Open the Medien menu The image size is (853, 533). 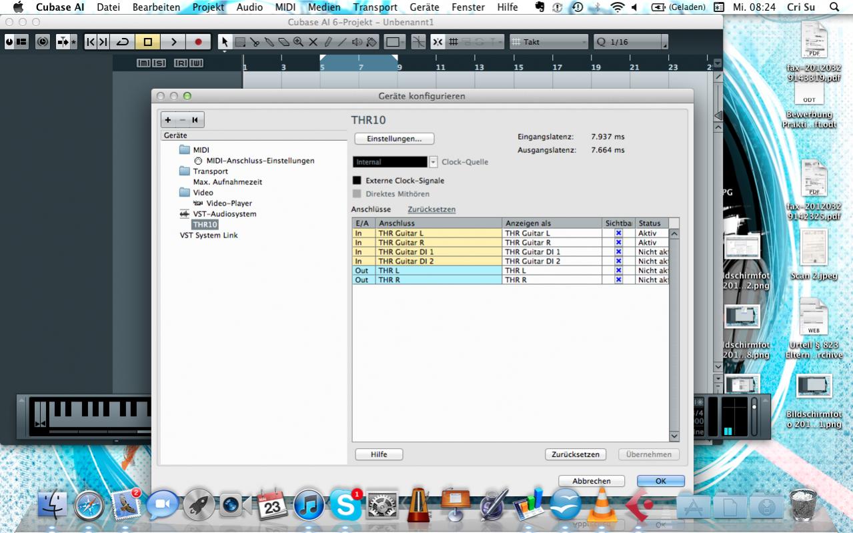pyautogui.click(x=324, y=7)
